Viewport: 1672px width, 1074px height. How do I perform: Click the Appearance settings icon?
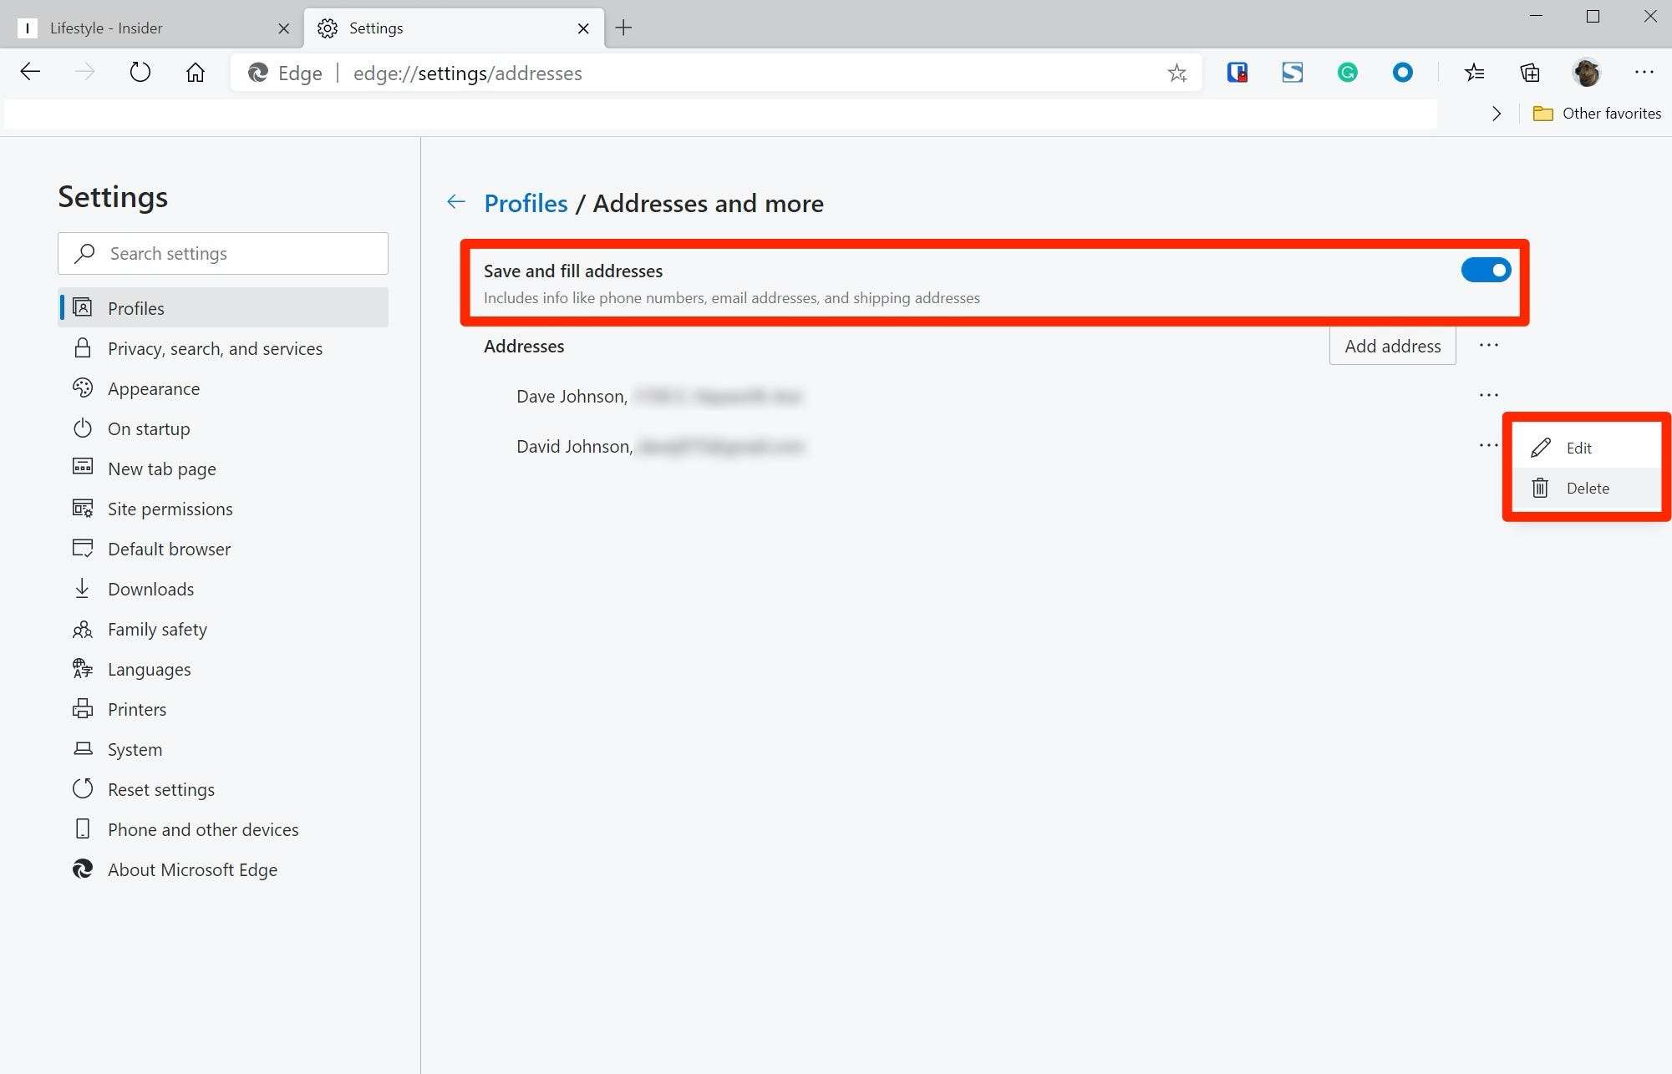click(82, 388)
